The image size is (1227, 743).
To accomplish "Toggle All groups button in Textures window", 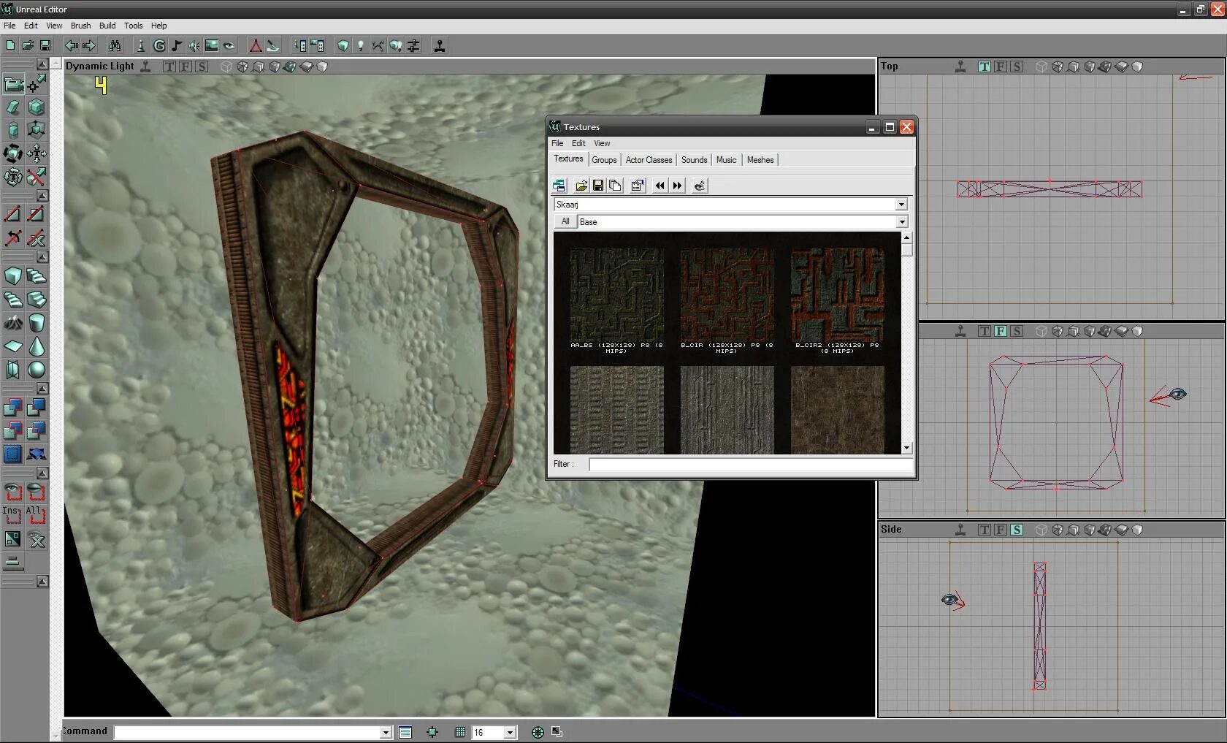I will click(x=565, y=221).
